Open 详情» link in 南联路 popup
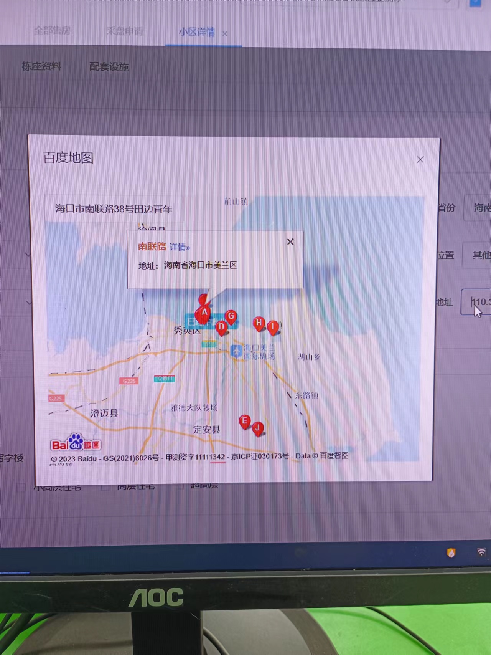The height and width of the screenshot is (655, 491). 180,247
